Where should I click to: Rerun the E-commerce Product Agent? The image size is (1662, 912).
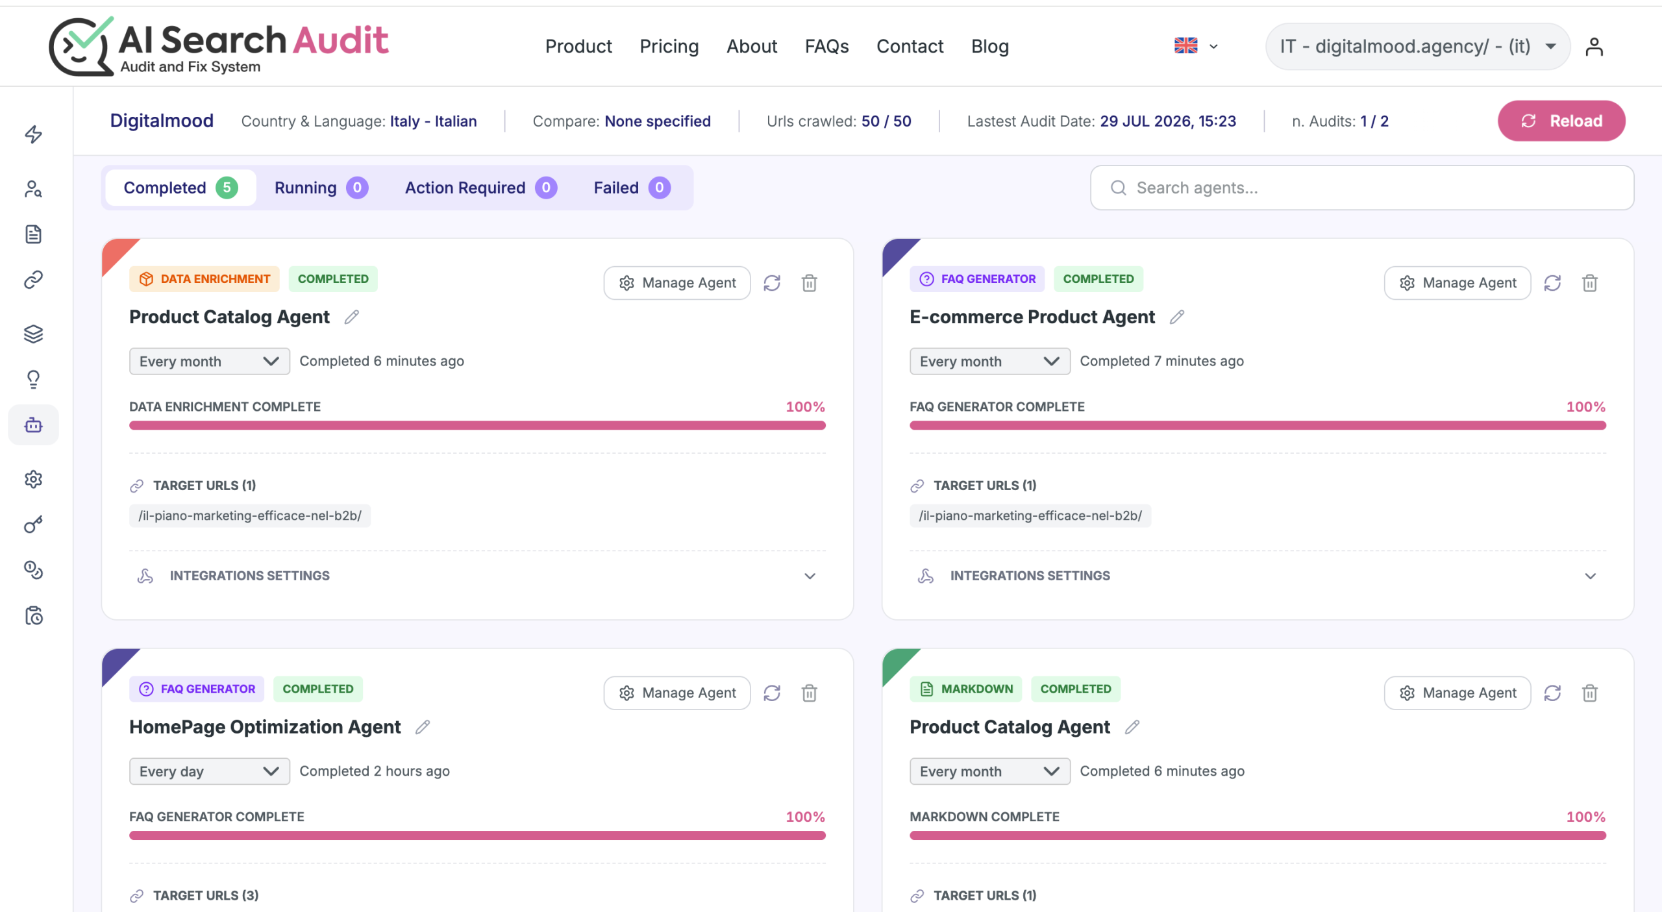pyautogui.click(x=1552, y=283)
